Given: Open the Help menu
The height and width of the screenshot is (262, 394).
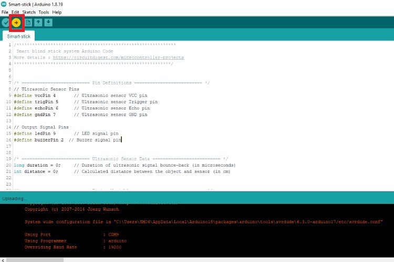Looking at the screenshot, I should 57,12.
